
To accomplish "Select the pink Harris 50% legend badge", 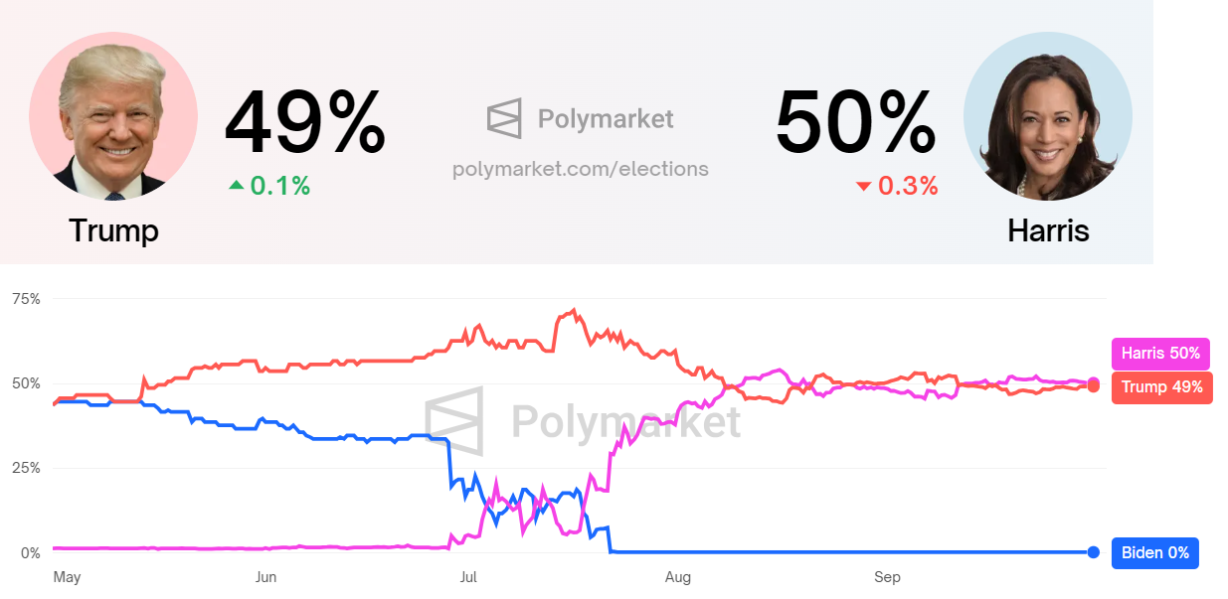I will click(x=1159, y=354).
